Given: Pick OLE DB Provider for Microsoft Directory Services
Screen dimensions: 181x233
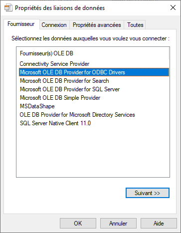Looking at the screenshot, I should pyautogui.click(x=94, y=115).
